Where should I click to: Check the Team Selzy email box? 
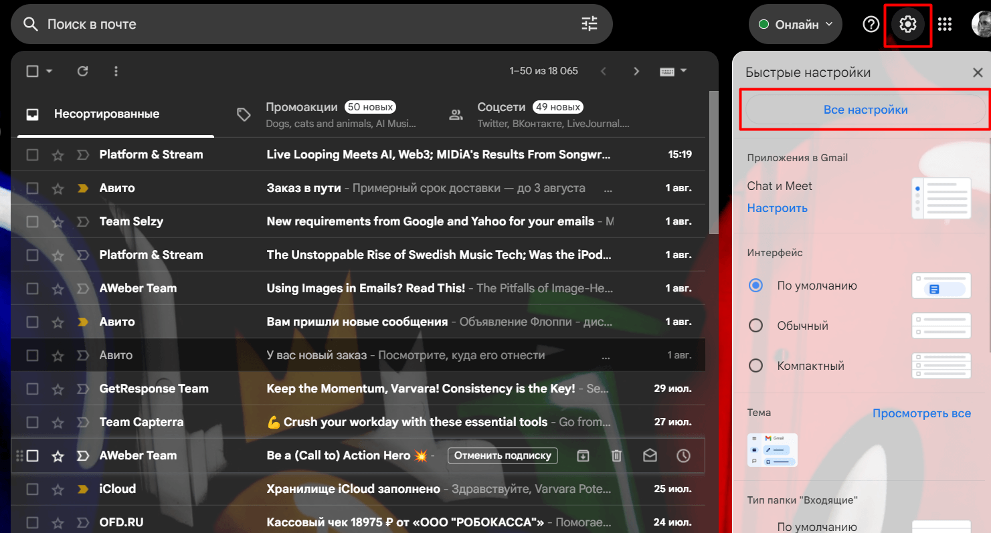32,222
